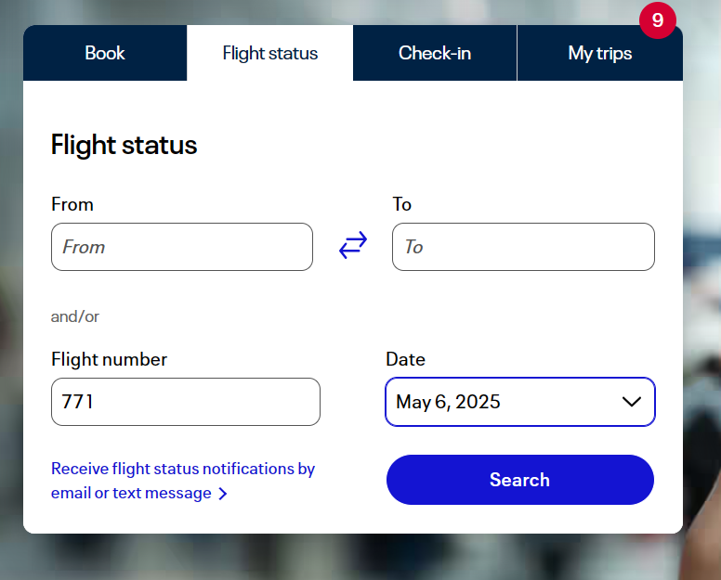Switch to the Book tab
Image resolution: width=721 pixels, height=580 pixels.
coord(105,53)
